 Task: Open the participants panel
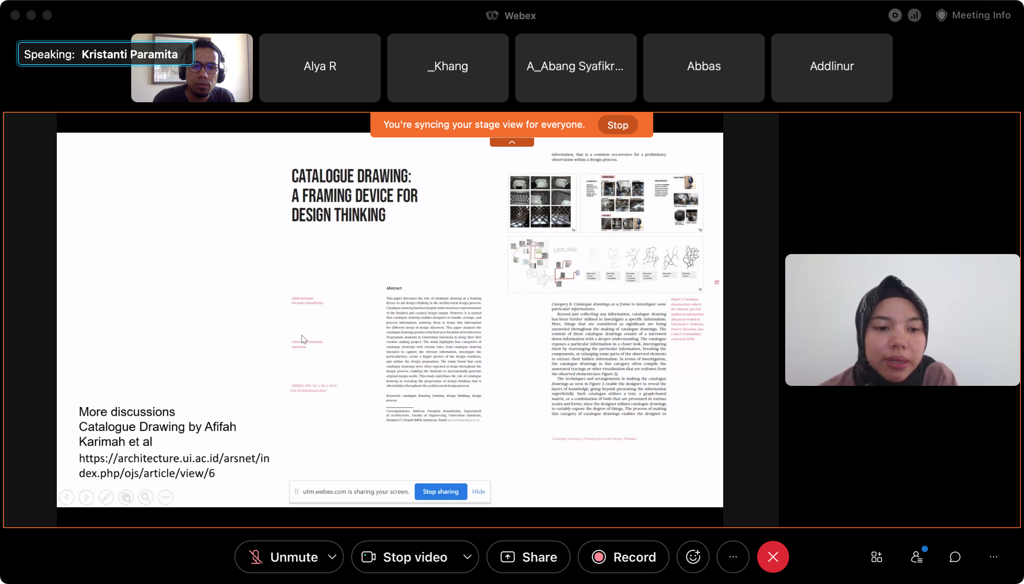click(916, 557)
